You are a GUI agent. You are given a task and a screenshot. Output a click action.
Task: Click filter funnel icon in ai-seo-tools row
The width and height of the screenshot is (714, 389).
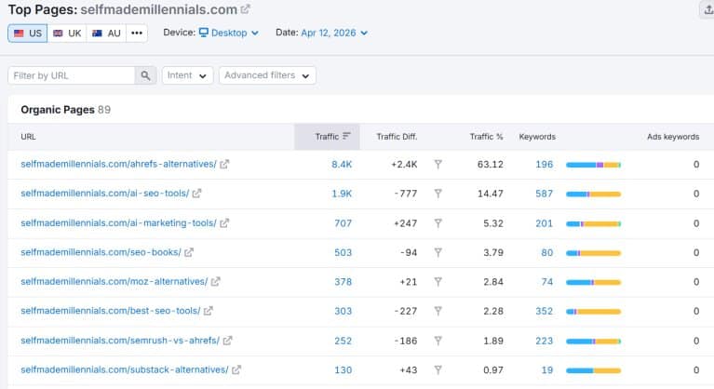pyautogui.click(x=438, y=194)
